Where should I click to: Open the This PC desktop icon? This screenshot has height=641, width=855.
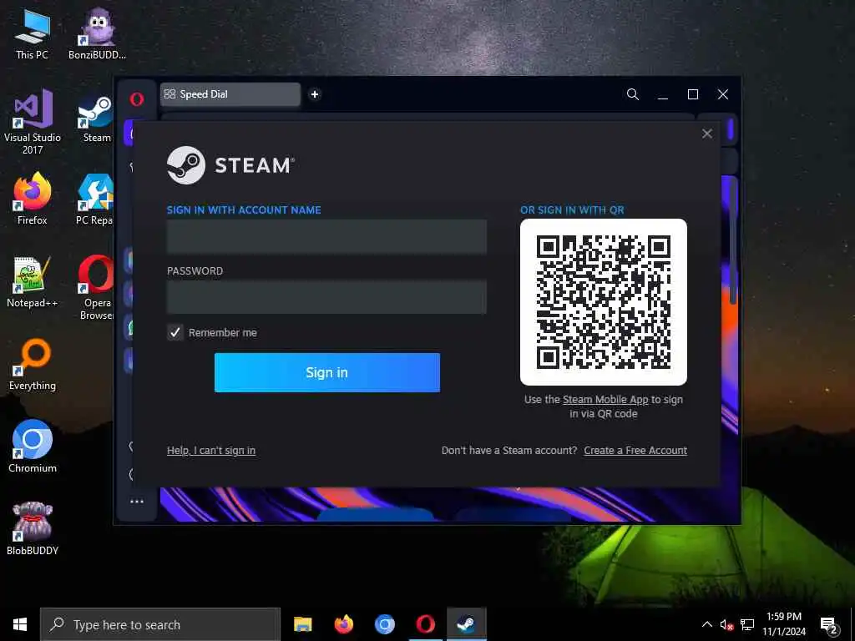[33, 33]
